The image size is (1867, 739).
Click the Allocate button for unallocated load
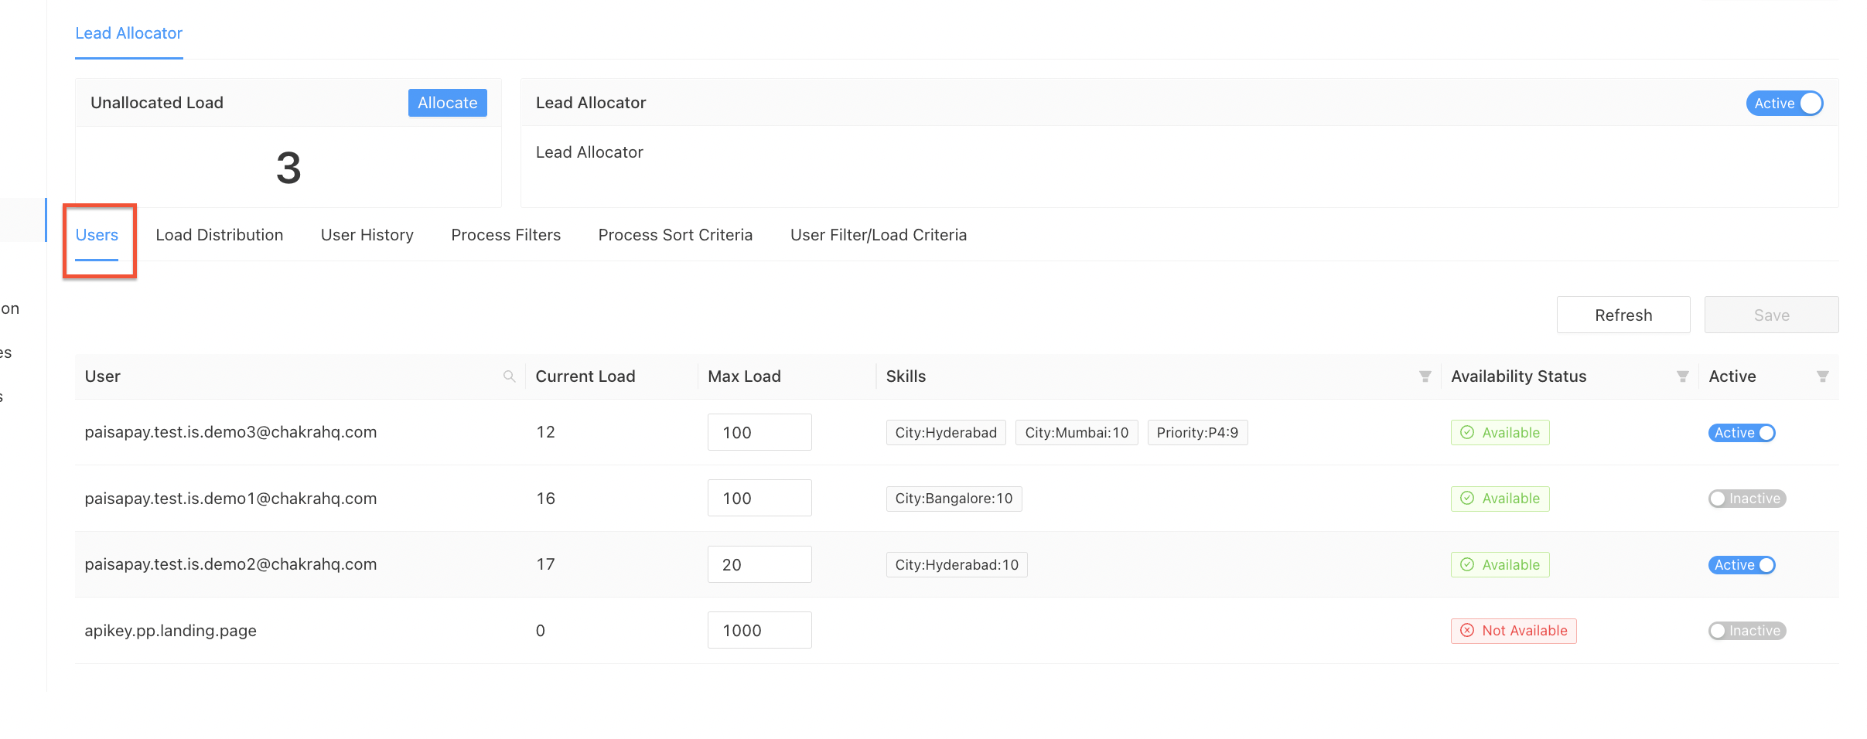[x=447, y=102]
